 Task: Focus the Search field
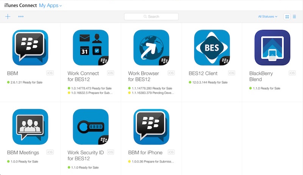[x=151, y=17]
